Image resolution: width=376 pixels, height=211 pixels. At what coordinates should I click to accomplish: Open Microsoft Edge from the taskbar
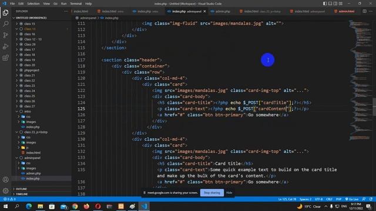click(x=29, y=206)
